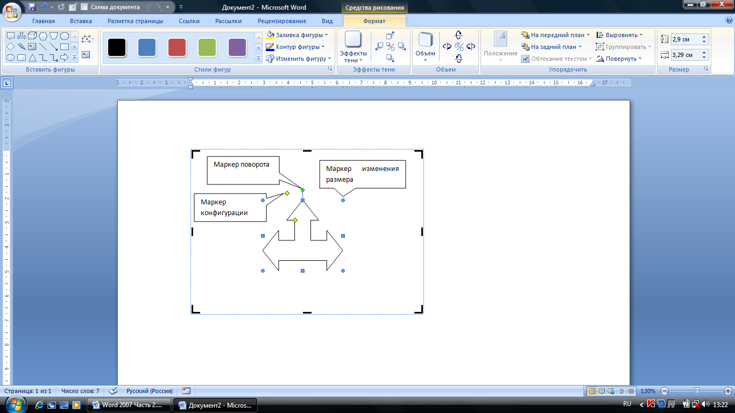Select the cube shape in shapes gallery
The image size is (735, 413).
(32, 36)
